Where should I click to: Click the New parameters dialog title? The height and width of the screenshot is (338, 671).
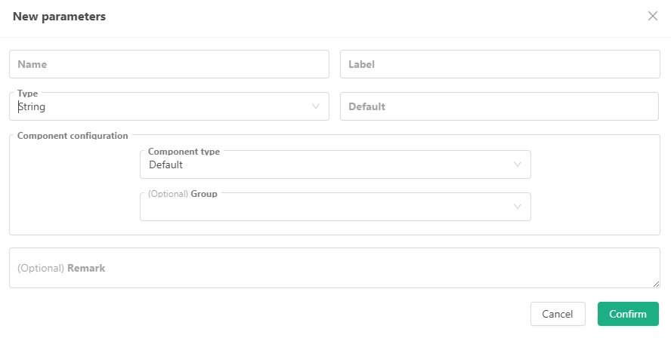59,16
